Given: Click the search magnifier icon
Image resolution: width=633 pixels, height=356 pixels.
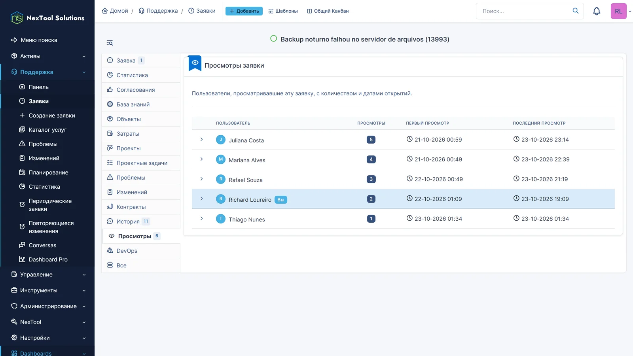Looking at the screenshot, I should (576, 11).
